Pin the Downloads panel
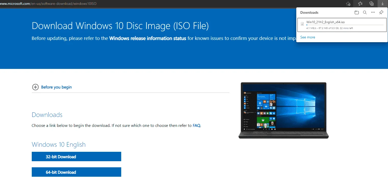388x179 pixels. 381,12
